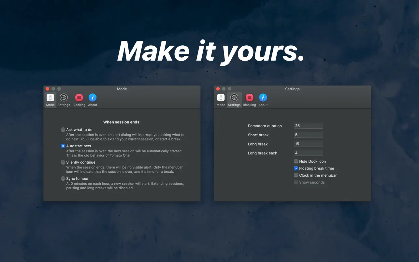Check the Show seconds option

tap(296, 182)
